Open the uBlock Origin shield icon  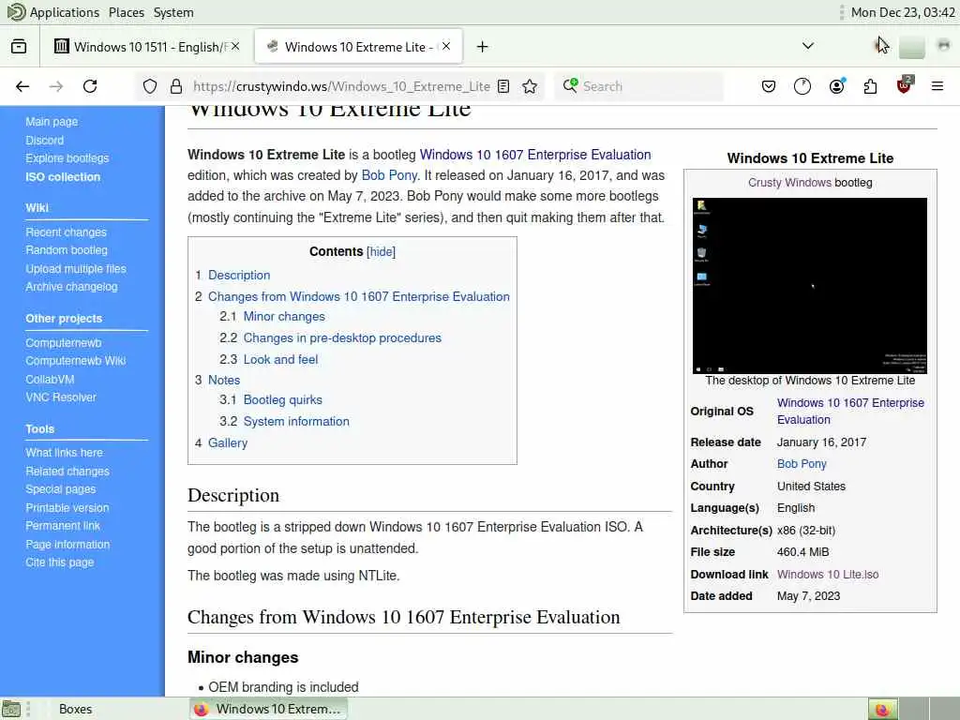click(x=905, y=85)
